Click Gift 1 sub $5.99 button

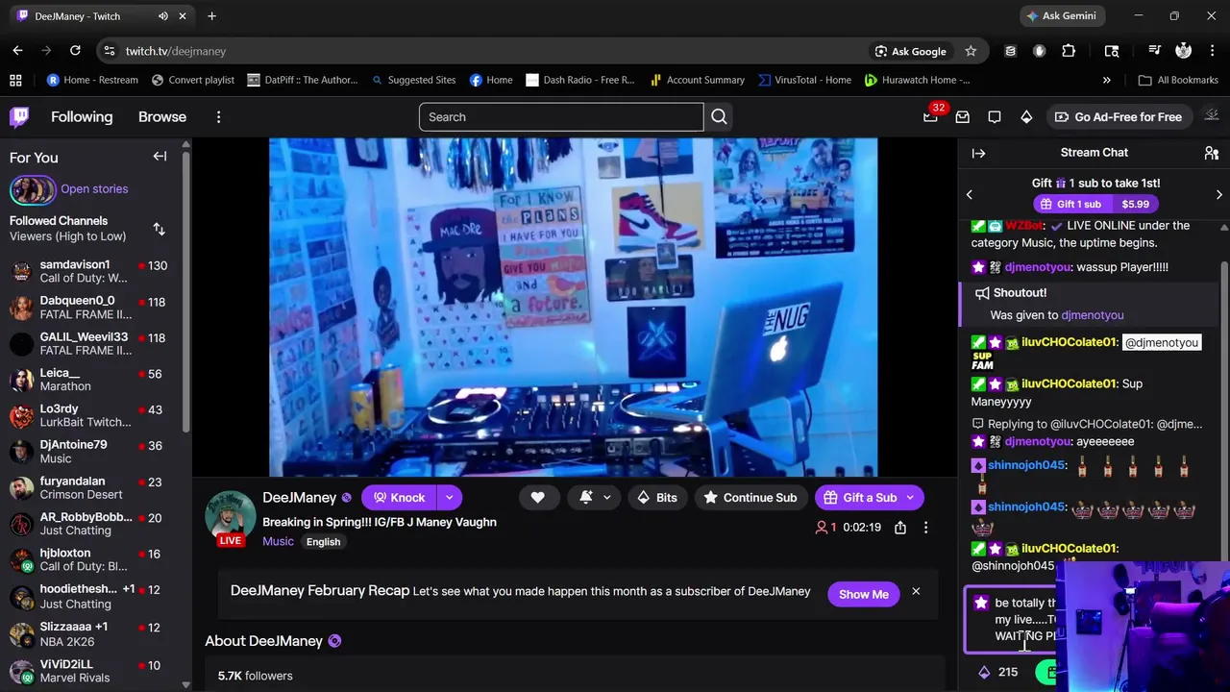[1095, 204]
